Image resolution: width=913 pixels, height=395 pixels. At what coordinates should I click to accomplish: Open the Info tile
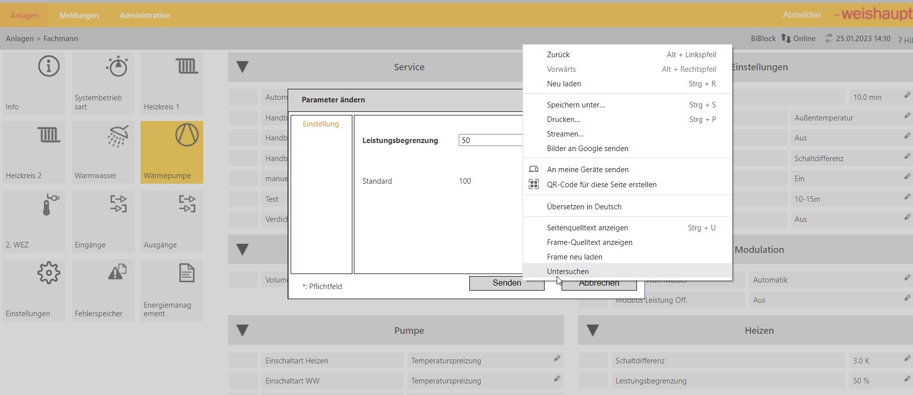(x=34, y=83)
